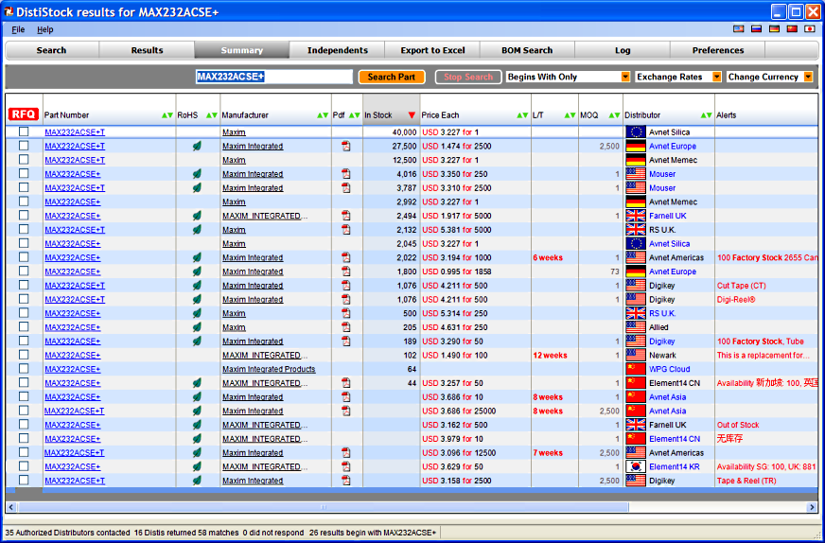This screenshot has width=825, height=543.
Task: Click the part number search field
Action: [274, 77]
